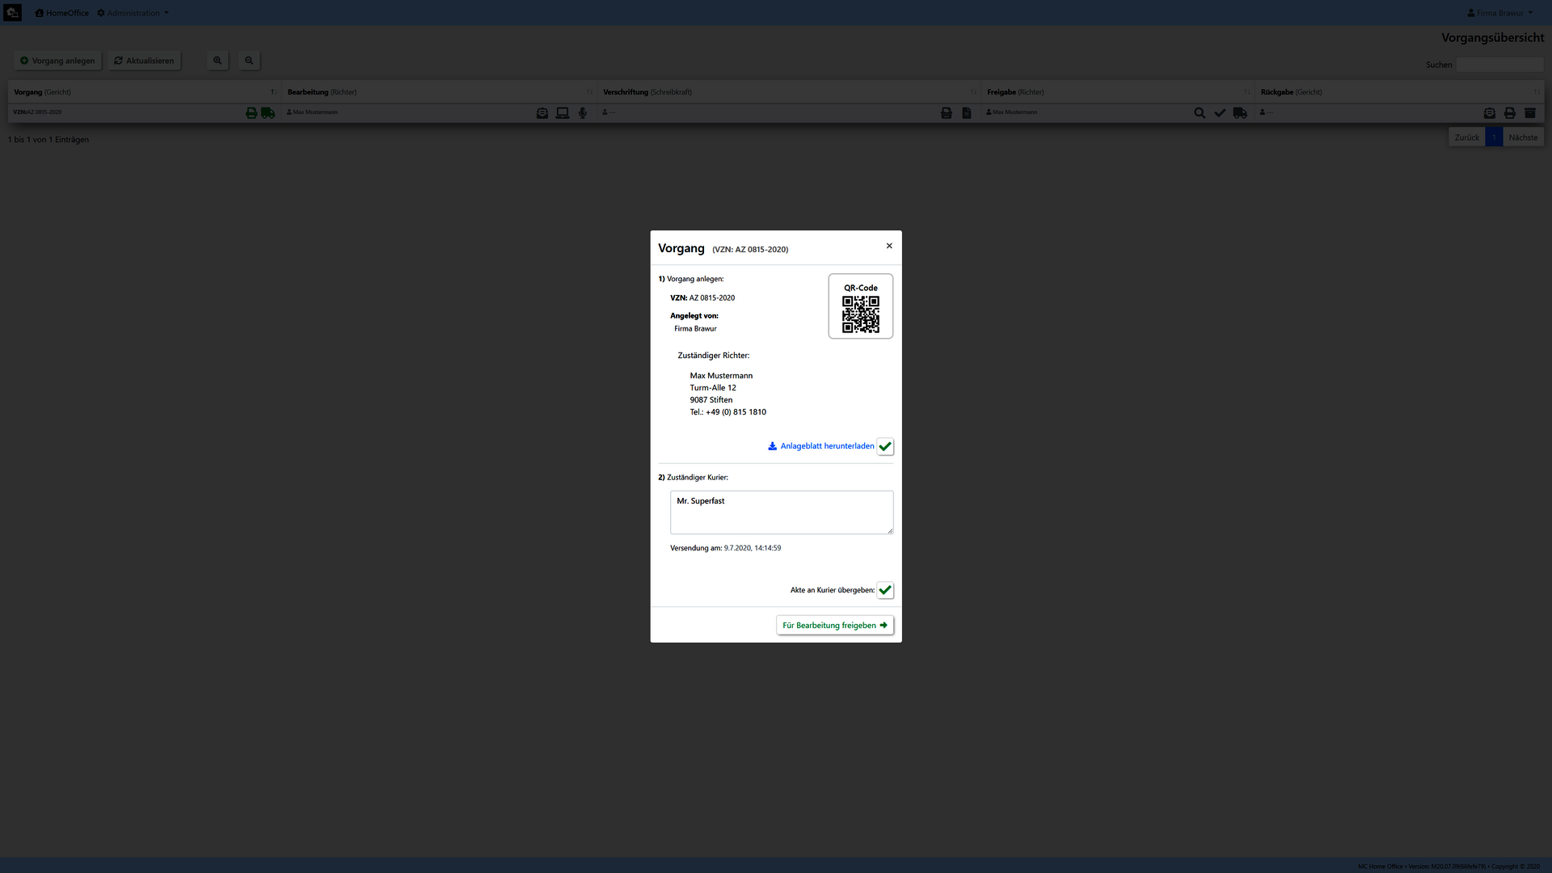Click the zoom-in magnifier toolbar button
The width and height of the screenshot is (1552, 873).
coord(217,61)
